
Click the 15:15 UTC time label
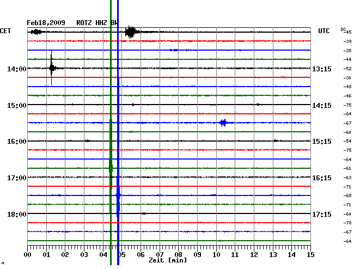pos(322,142)
